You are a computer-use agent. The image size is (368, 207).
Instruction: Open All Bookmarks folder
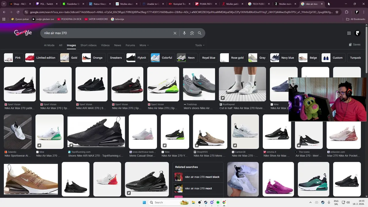pos(356,19)
